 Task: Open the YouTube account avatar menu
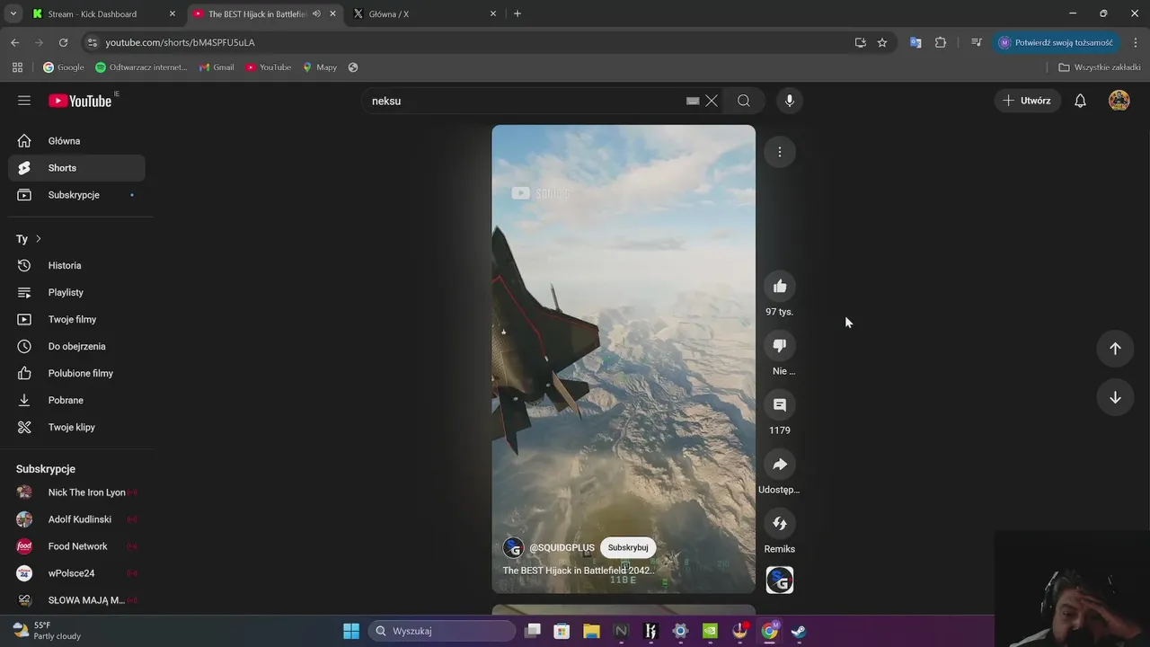click(1119, 101)
